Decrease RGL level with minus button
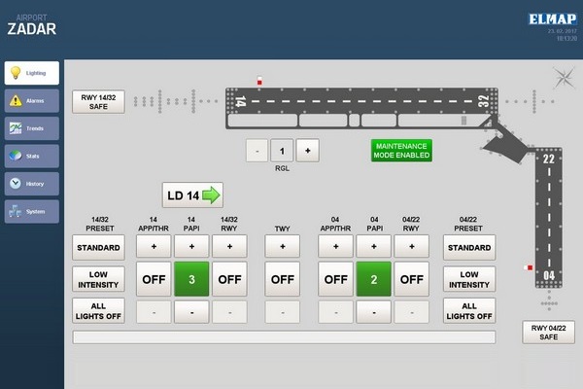 tap(255, 151)
